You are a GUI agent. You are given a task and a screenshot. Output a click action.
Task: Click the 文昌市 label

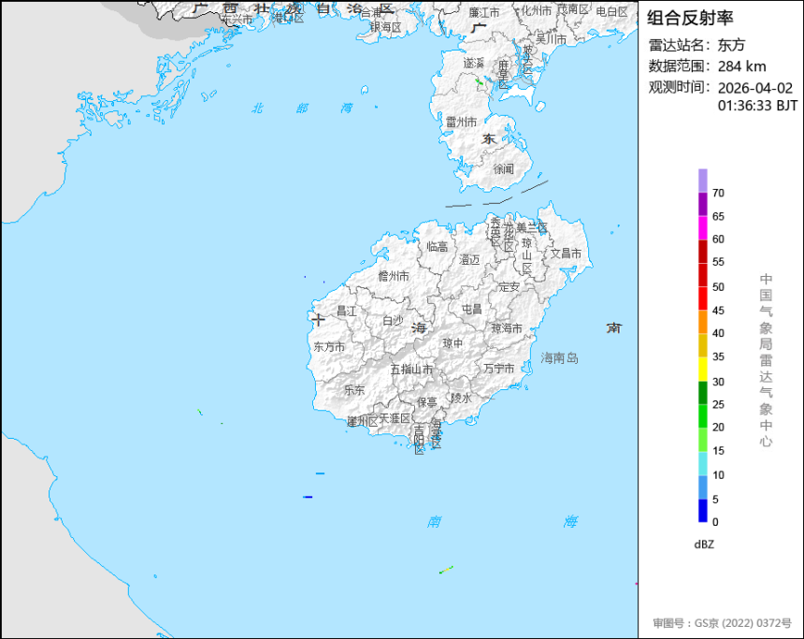(x=567, y=253)
